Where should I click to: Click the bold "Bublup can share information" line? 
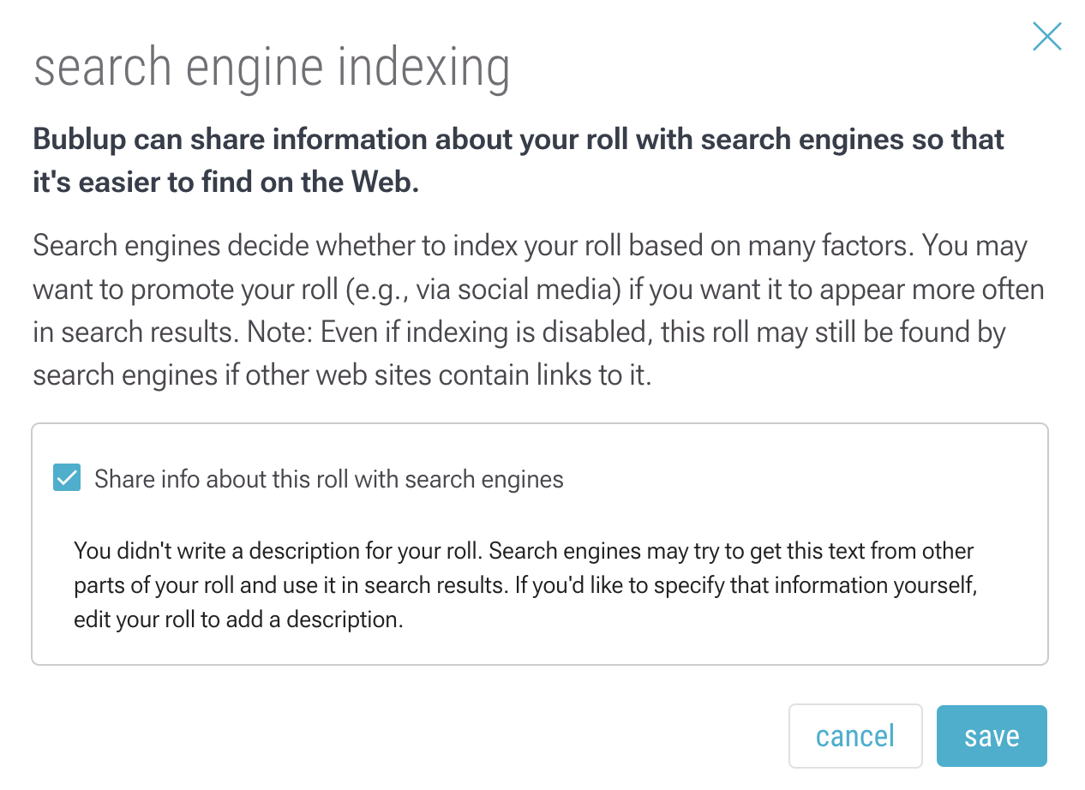pyautogui.click(x=518, y=140)
